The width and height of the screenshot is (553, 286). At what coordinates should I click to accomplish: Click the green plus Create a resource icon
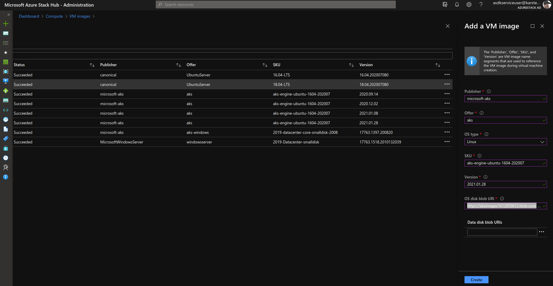(x=5, y=24)
